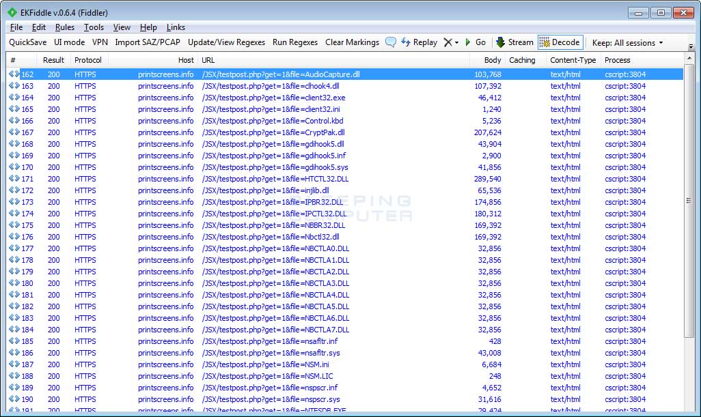Click session icon for row 163
The image size is (701, 417).
click(14, 86)
